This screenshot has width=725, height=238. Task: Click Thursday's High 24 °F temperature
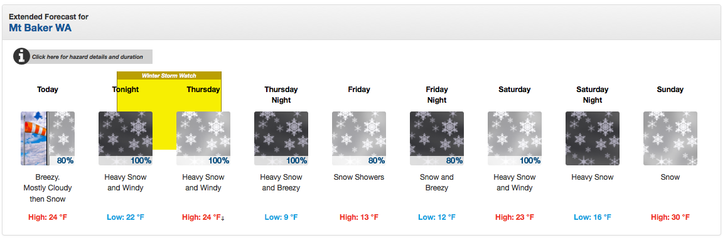(x=201, y=217)
